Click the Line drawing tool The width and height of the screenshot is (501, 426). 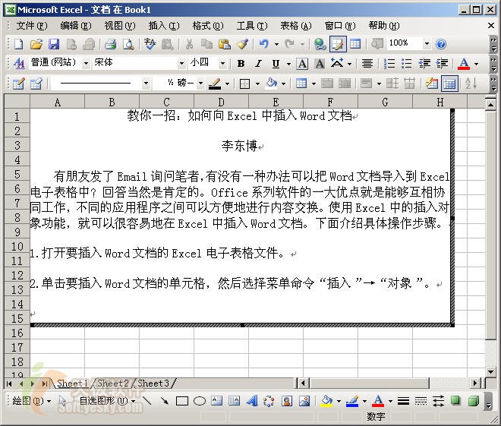pyautogui.click(x=147, y=401)
